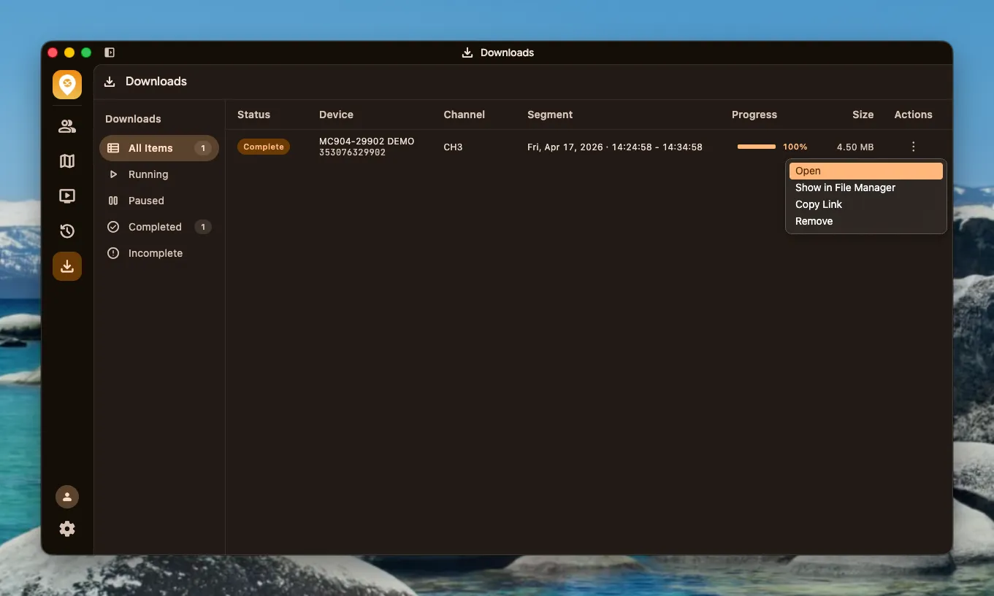
Task: Select the Paused filter
Action: 159,201
